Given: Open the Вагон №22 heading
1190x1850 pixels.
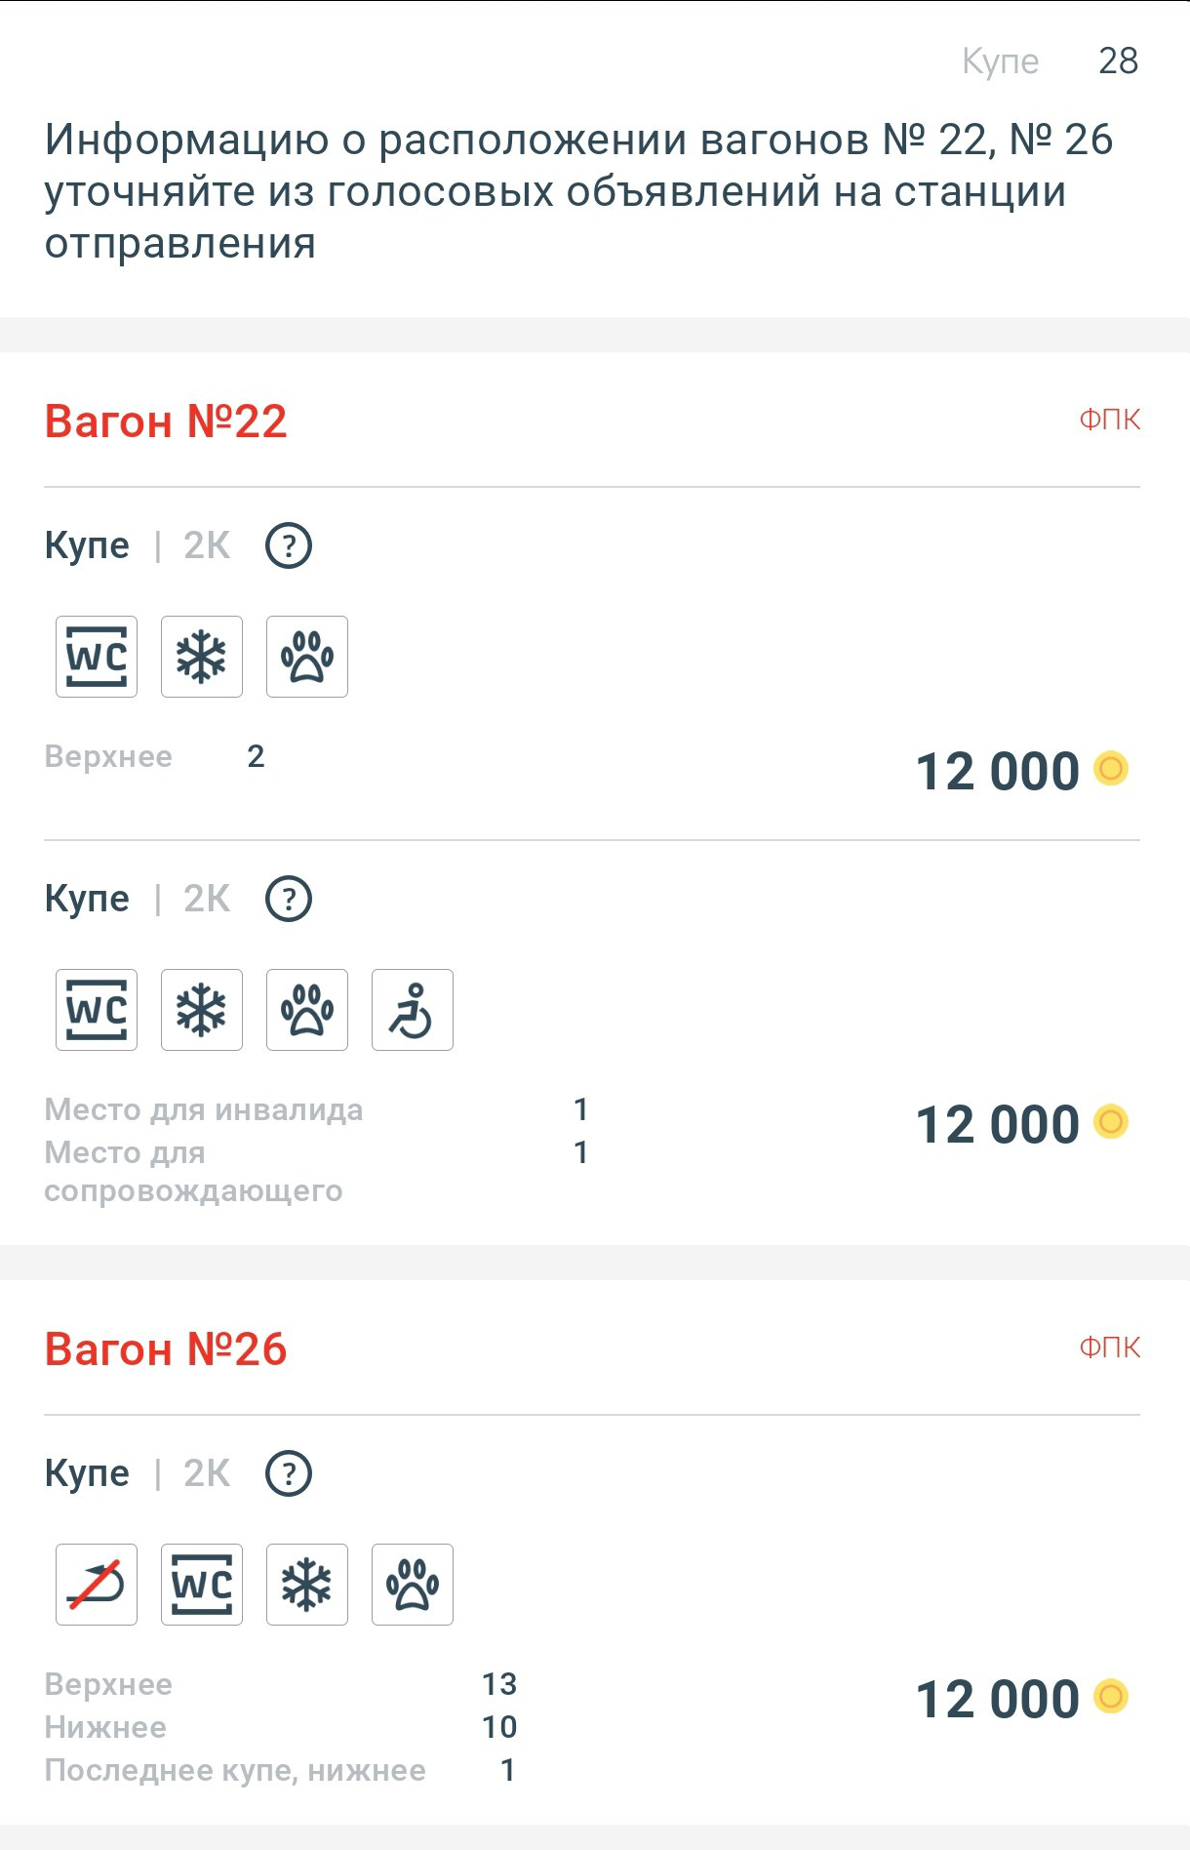Looking at the screenshot, I should pyautogui.click(x=166, y=422).
